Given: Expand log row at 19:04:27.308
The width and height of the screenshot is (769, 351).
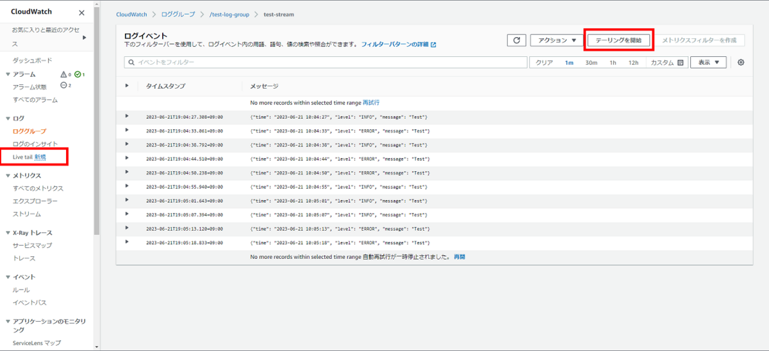Looking at the screenshot, I should point(127,116).
